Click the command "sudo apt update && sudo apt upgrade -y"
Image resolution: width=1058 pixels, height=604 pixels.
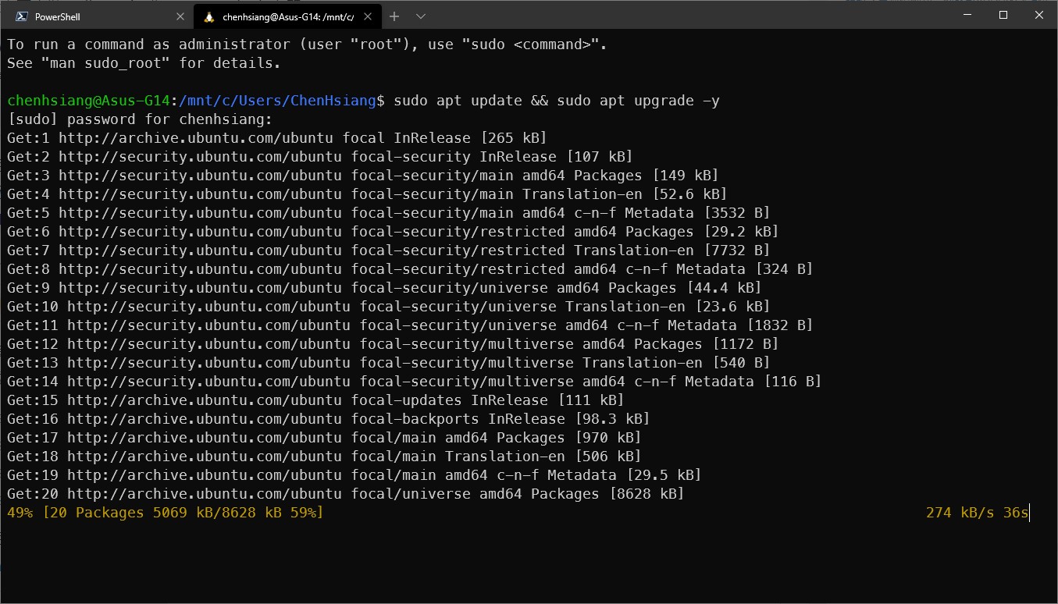tap(557, 101)
